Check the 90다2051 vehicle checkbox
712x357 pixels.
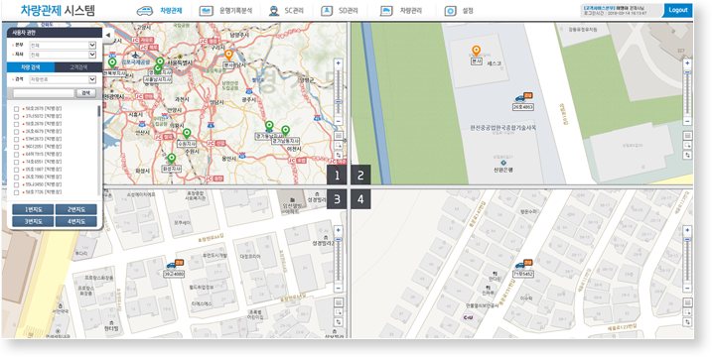17,147
